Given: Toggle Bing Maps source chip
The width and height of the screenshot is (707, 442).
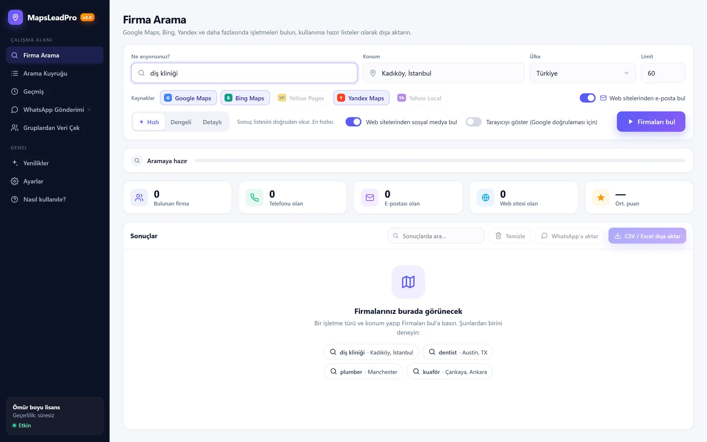Looking at the screenshot, I should [245, 98].
